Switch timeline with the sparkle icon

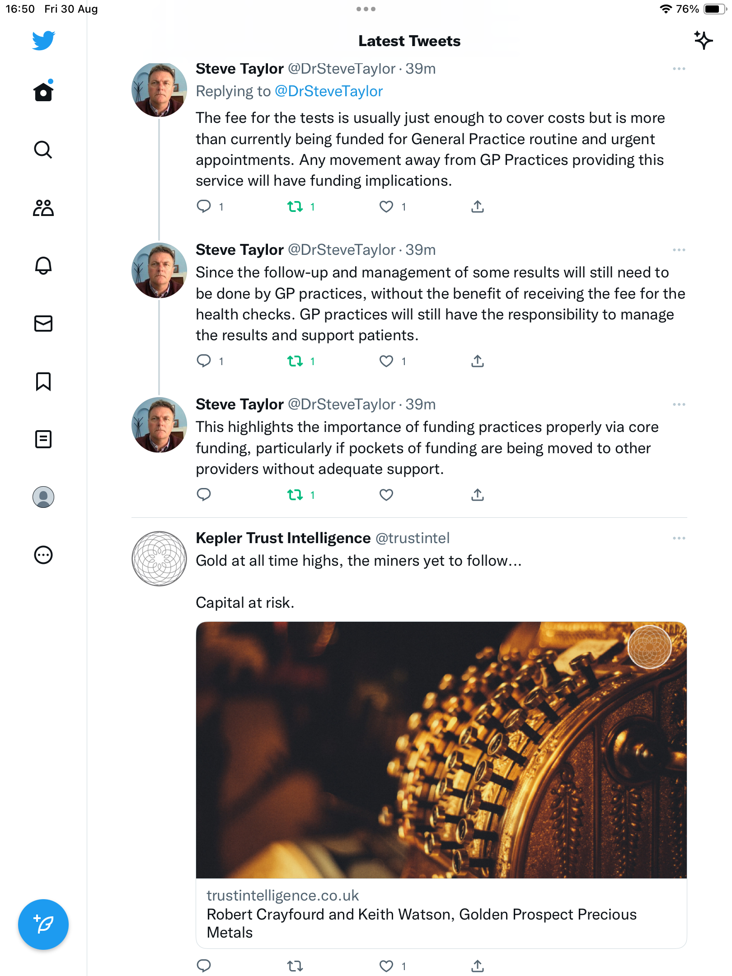click(703, 41)
